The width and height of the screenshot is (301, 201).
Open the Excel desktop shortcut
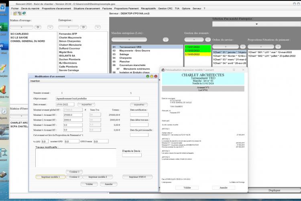pos(4,27)
